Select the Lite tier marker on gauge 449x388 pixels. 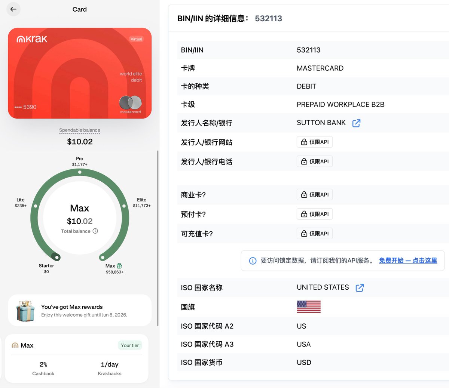point(36,206)
